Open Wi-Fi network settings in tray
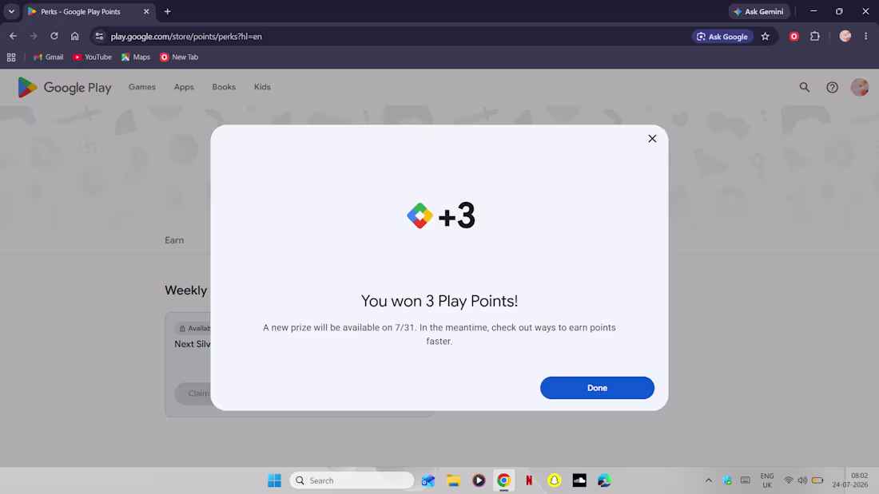Image resolution: width=879 pixels, height=494 pixels. (788, 480)
